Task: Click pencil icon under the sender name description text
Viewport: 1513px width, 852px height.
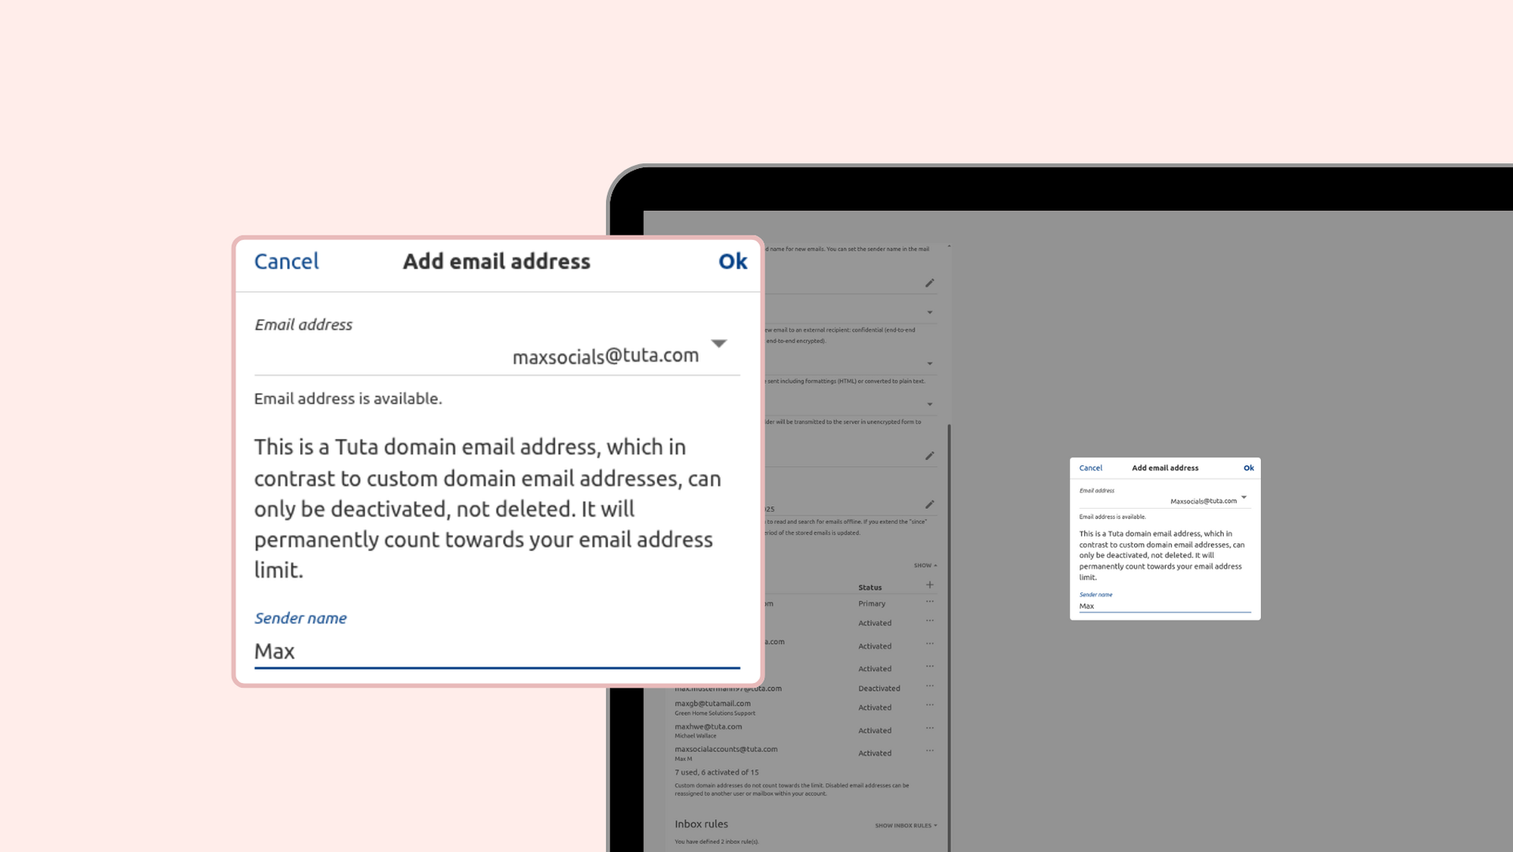Action: [x=930, y=283]
